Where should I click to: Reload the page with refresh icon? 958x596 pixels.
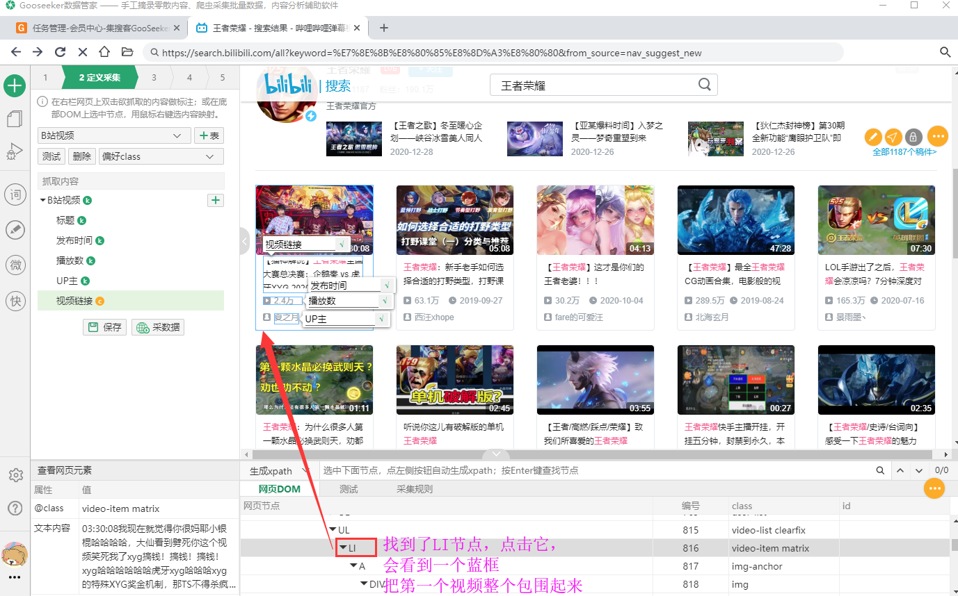[60, 52]
